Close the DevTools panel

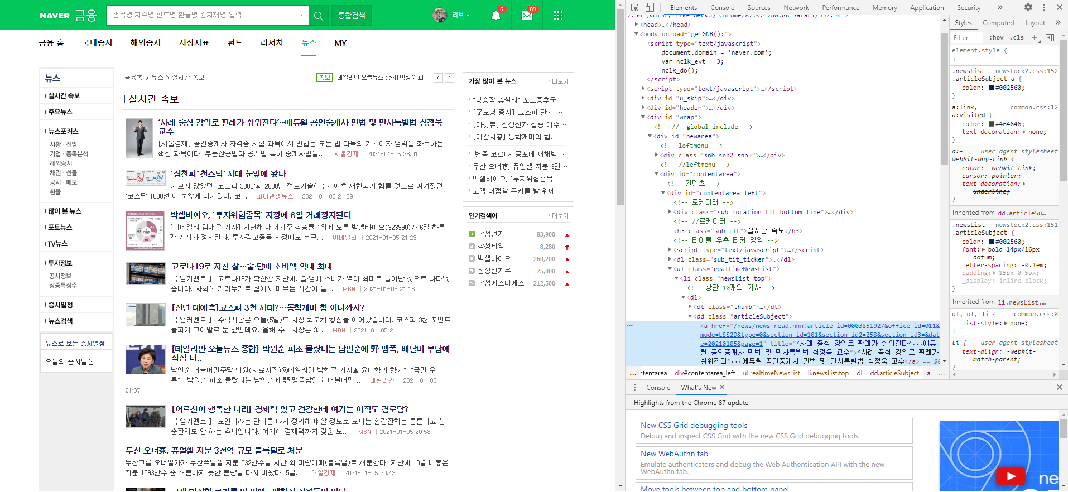point(1060,7)
